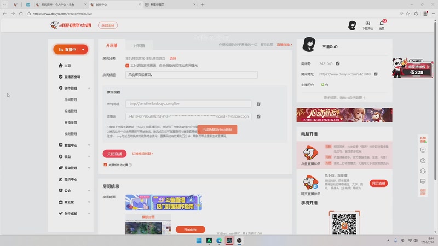The width and height of the screenshot is (438, 246).
Task: Click the user avatar in the header
Action: pos(352,25)
